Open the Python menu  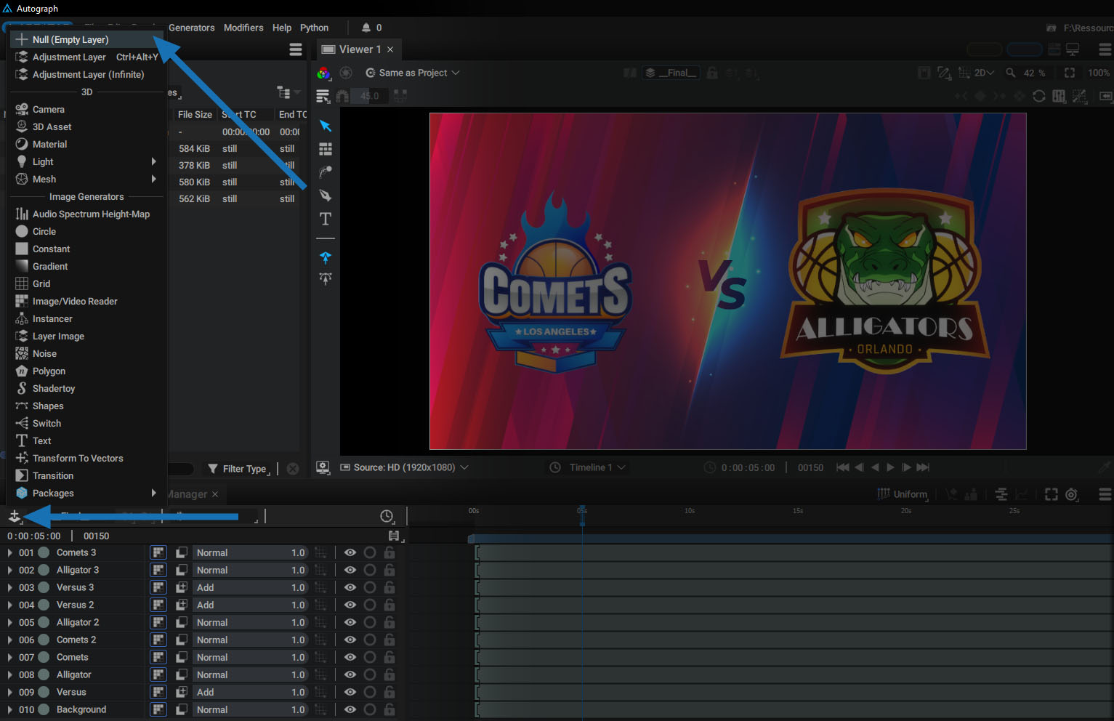[x=314, y=28]
